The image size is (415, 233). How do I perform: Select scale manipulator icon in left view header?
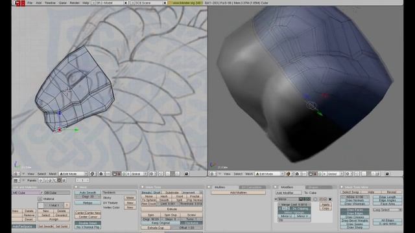point(128,174)
